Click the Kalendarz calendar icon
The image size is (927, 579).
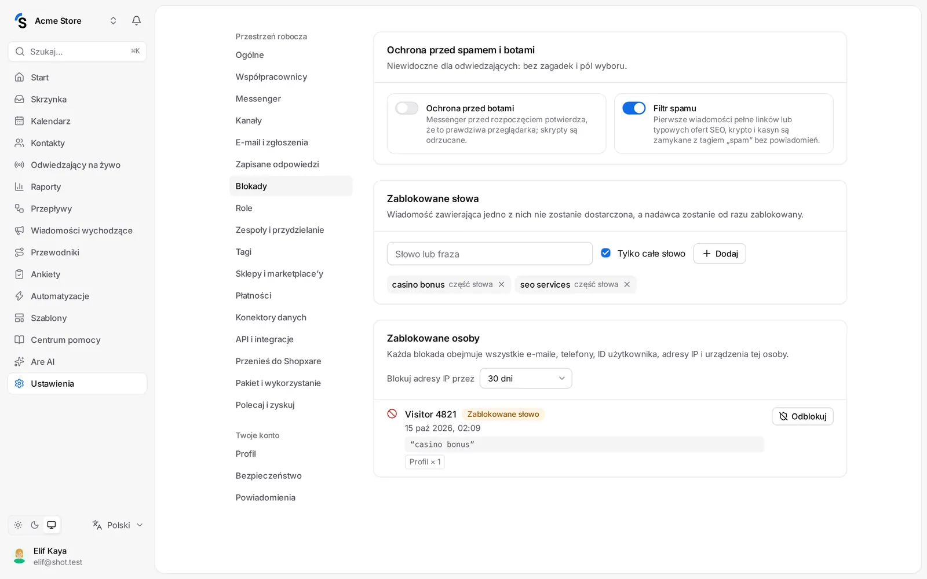[x=19, y=121]
